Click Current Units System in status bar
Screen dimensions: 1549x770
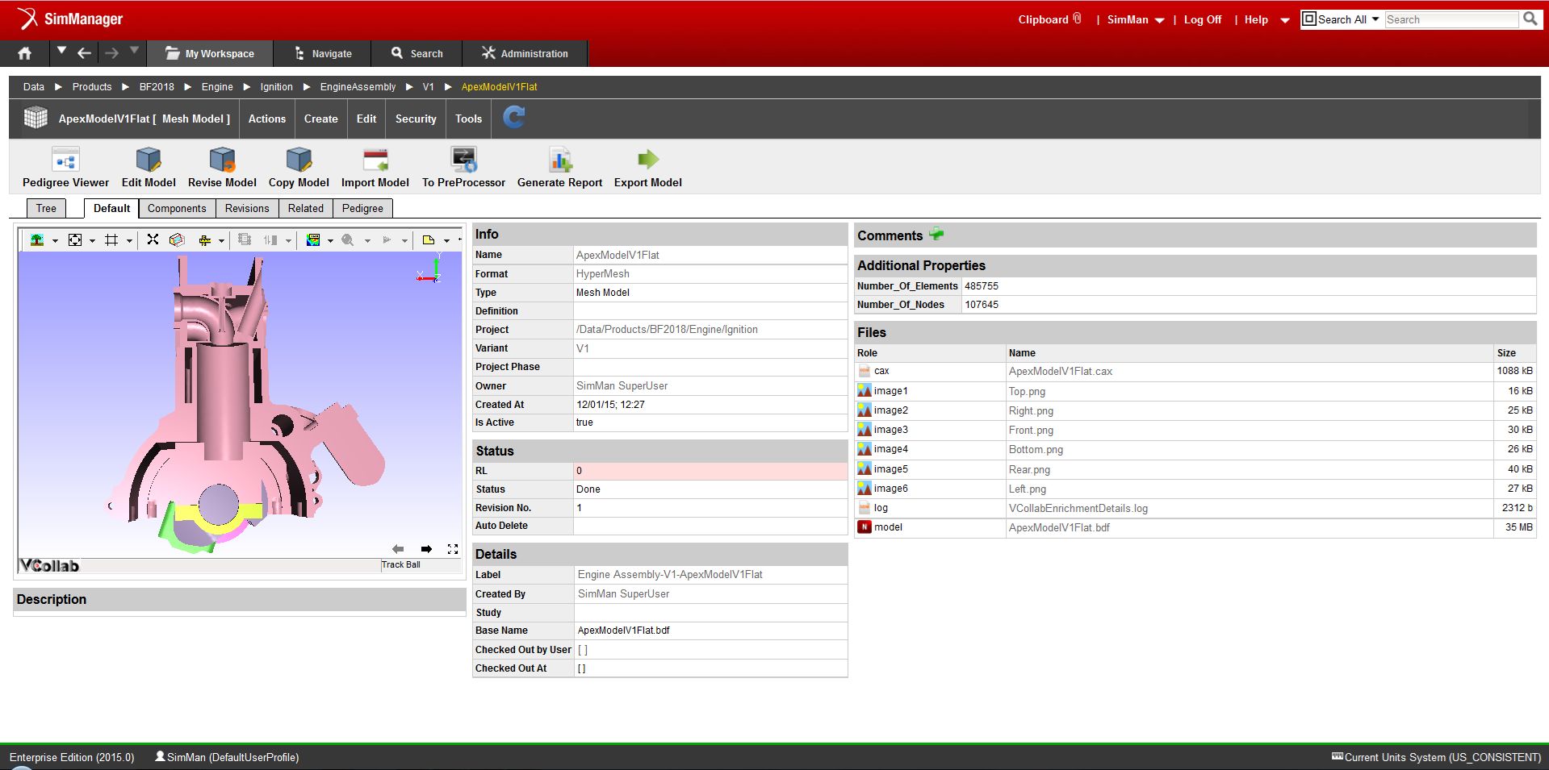[1436, 757]
